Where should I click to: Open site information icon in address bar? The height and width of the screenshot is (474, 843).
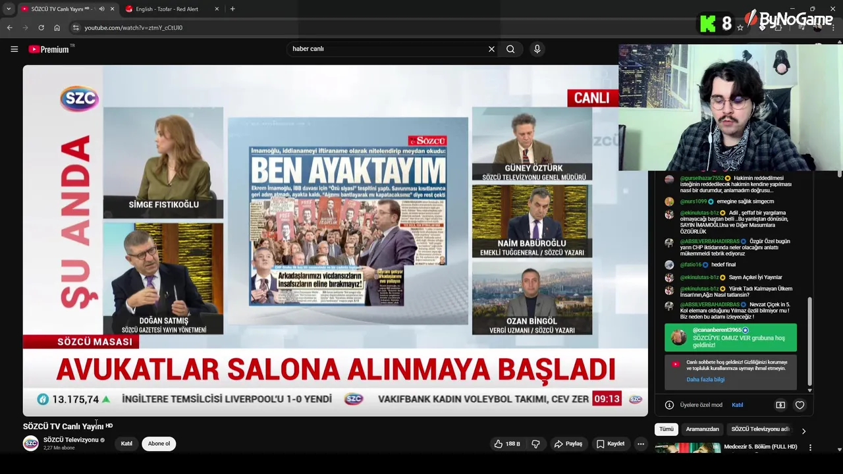pos(76,28)
